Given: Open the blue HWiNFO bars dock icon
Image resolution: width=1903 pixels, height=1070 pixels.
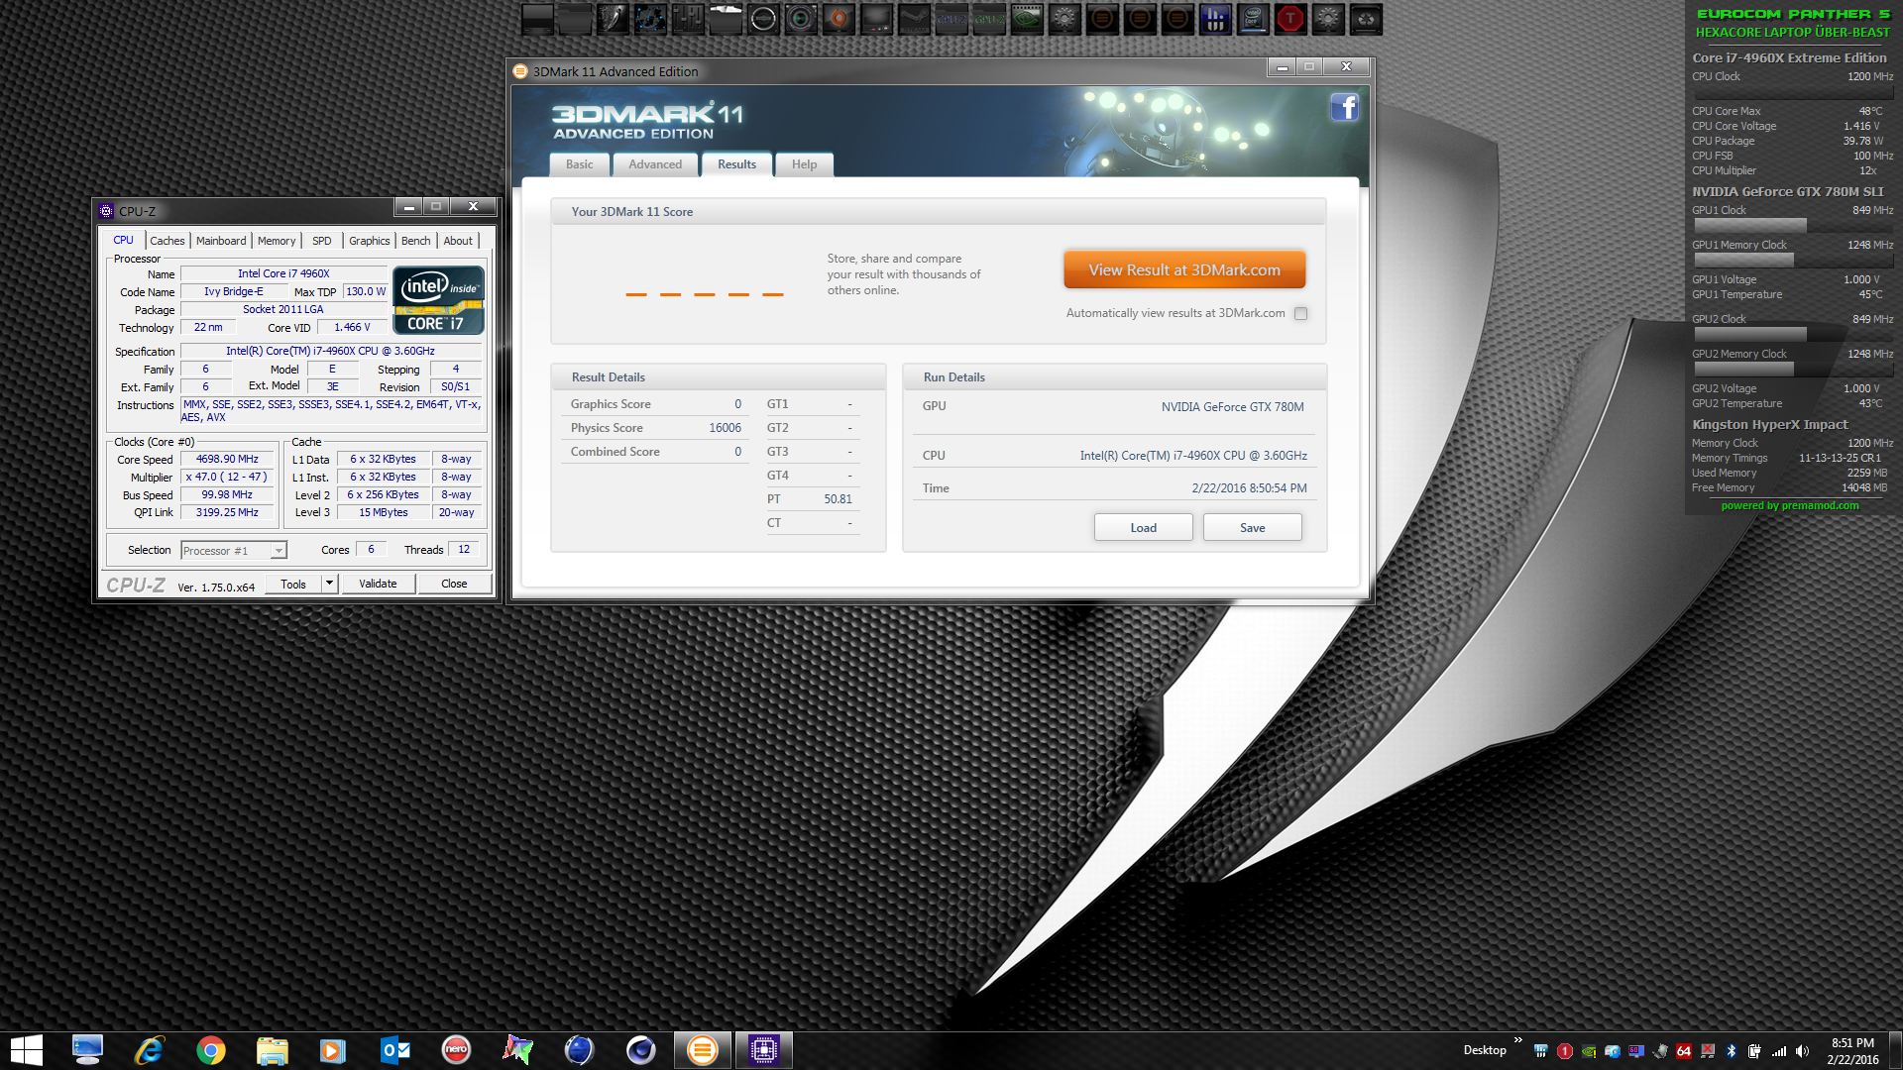Looking at the screenshot, I should [1215, 19].
